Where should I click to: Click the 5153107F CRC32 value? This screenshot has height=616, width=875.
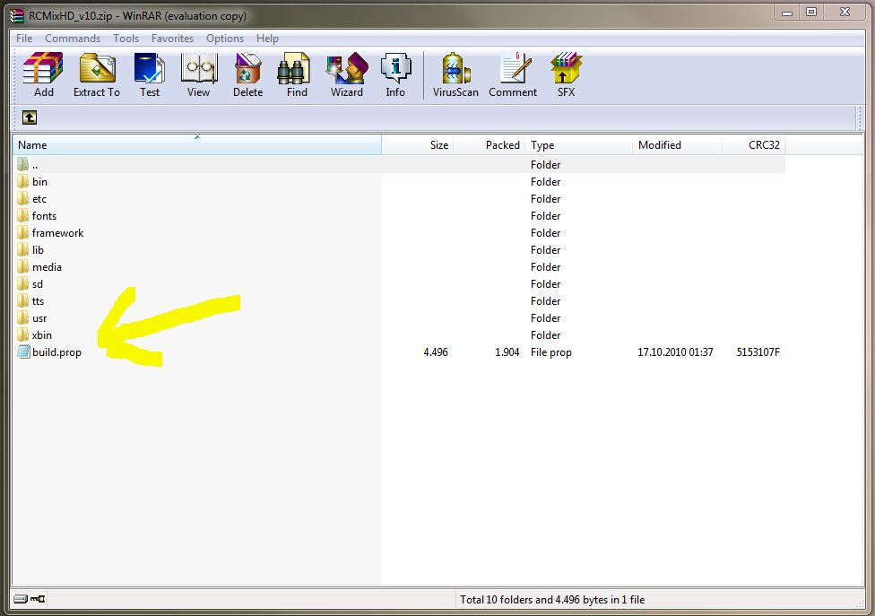(758, 352)
